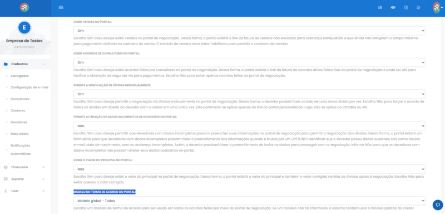445x214 pixels.
Task: Open the task list icon in header
Action: tap(380, 8)
